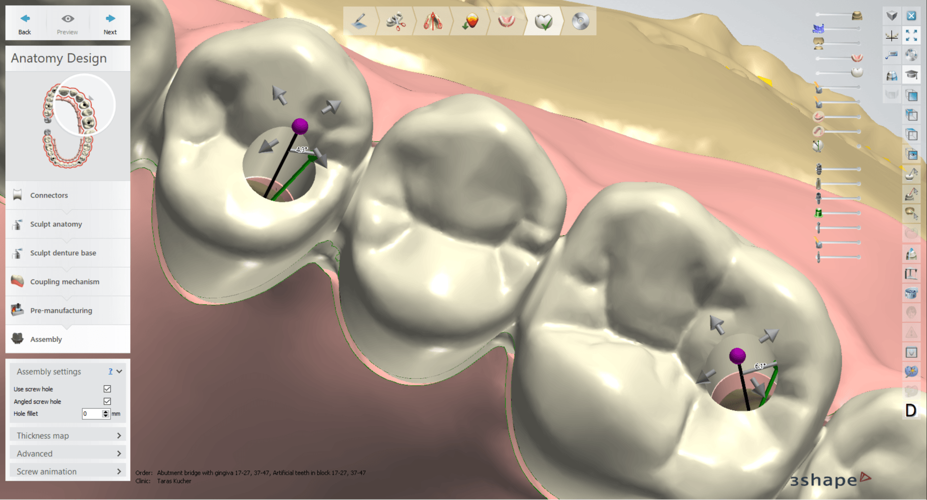
Task: Disable the Angled screw hole checkbox
Action: point(107,401)
